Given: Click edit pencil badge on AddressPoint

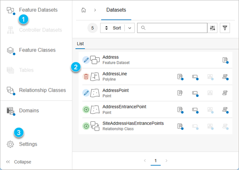Looking at the screenshot, I should (x=86, y=93).
